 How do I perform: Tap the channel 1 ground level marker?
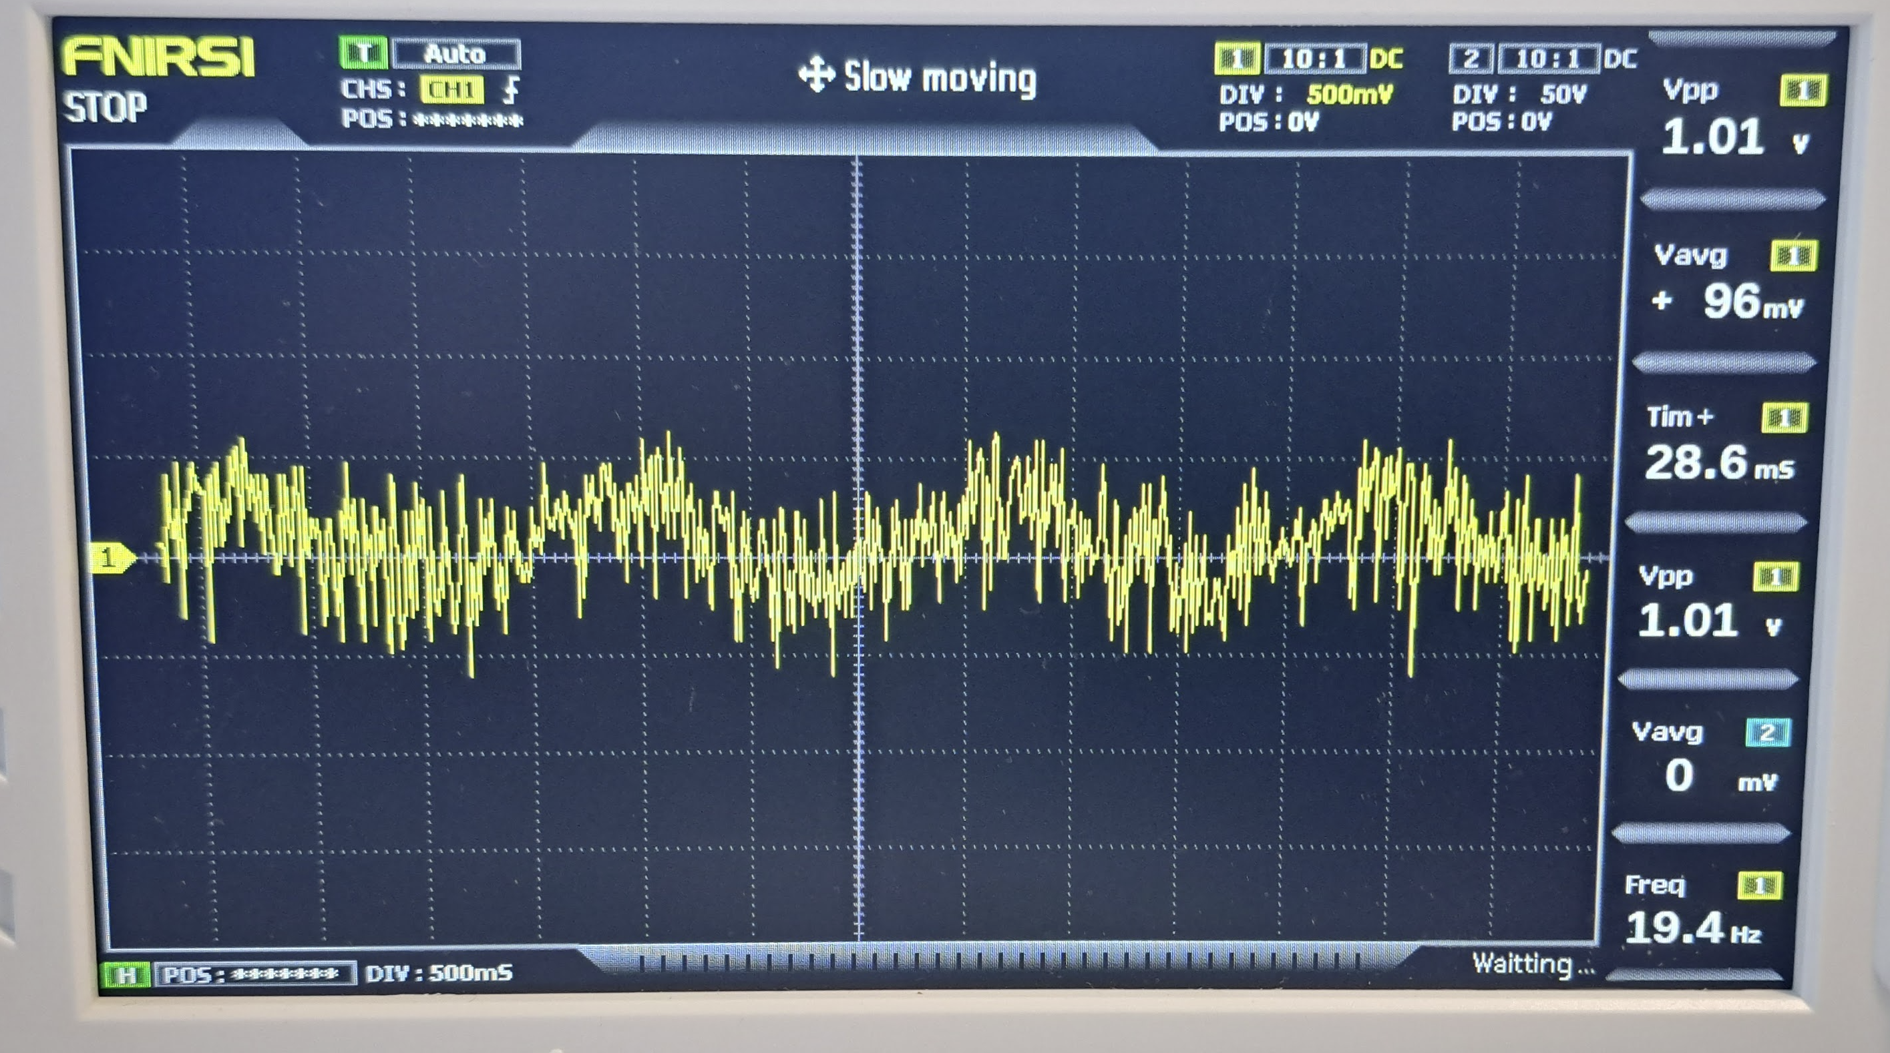click(112, 559)
